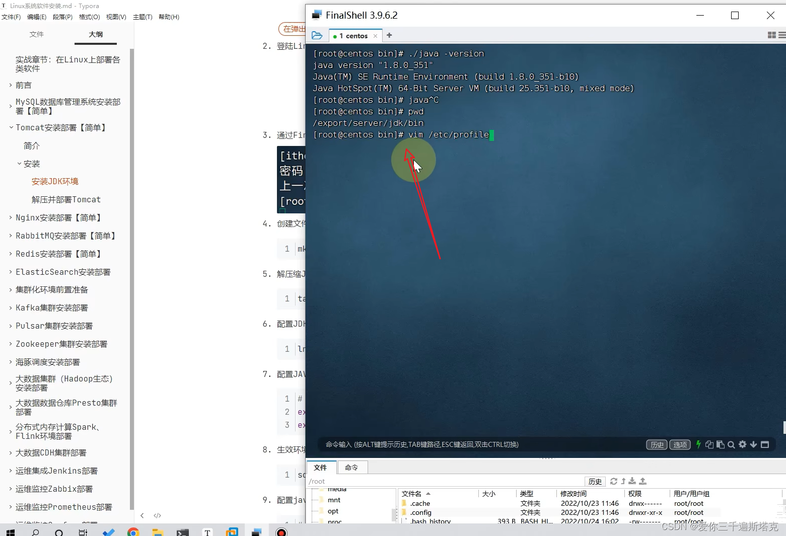
Task: Click 历史 button in terminal command bar
Action: pyautogui.click(x=657, y=444)
